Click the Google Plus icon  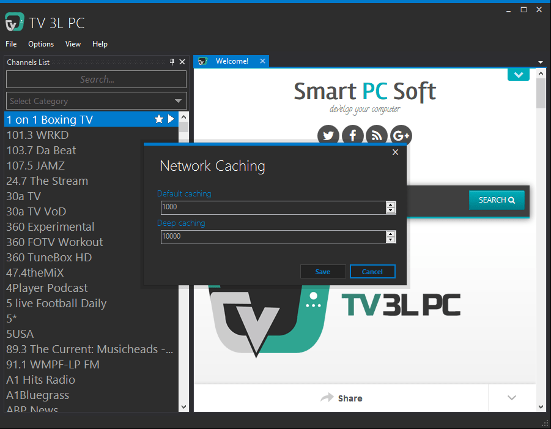tap(401, 135)
